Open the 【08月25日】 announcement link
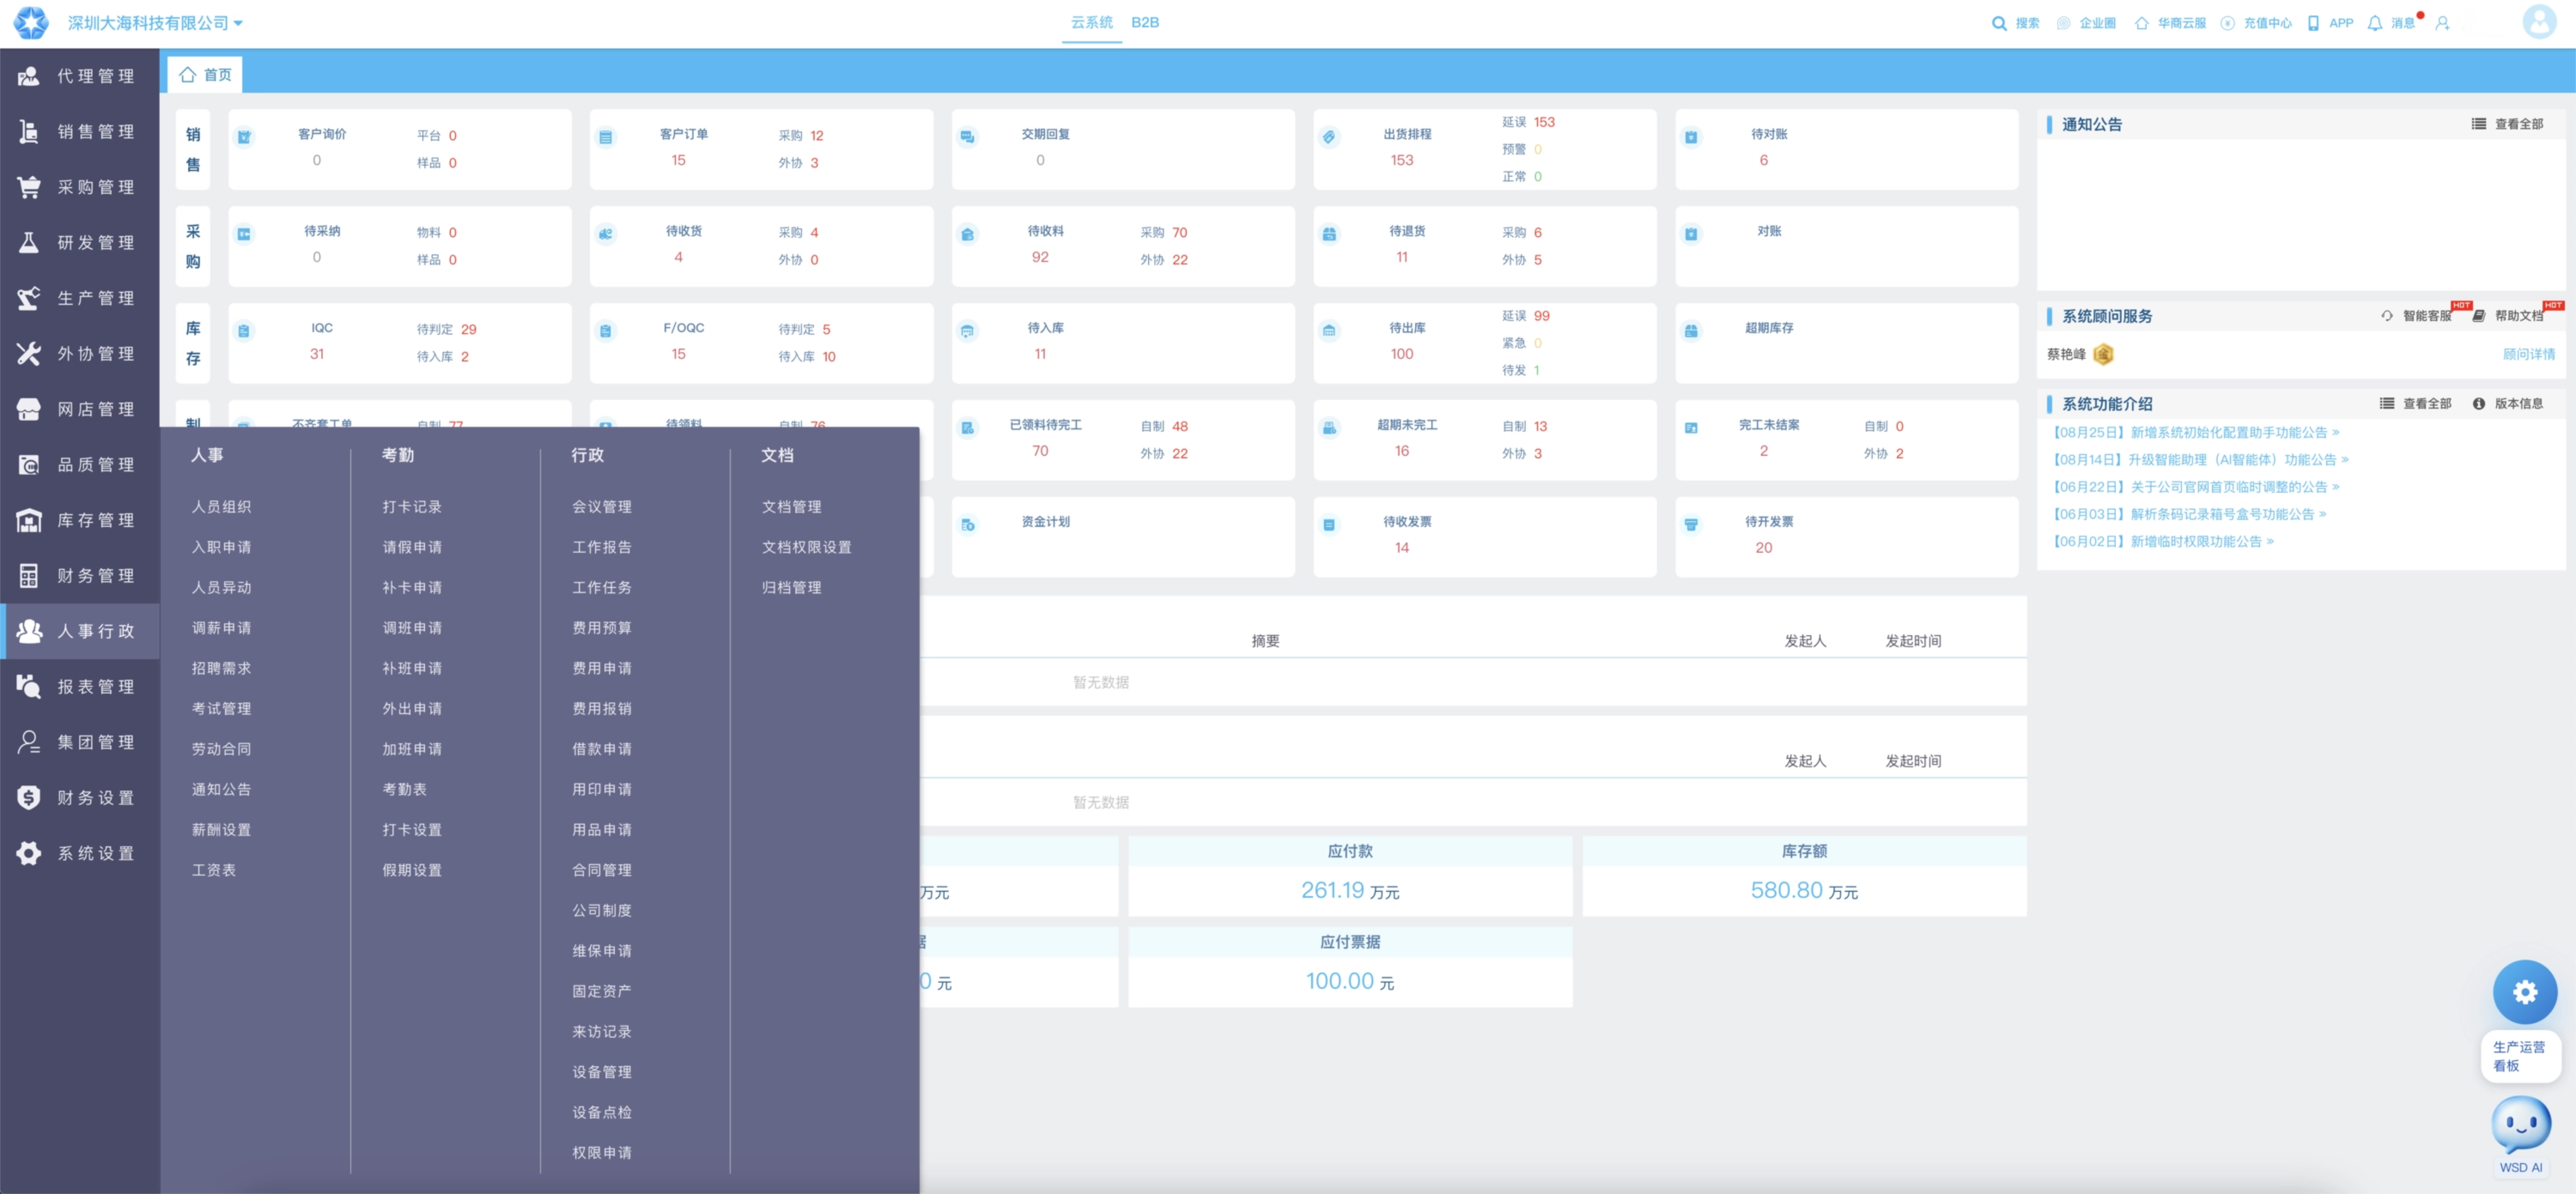This screenshot has height=1194, width=2576. coord(2196,433)
